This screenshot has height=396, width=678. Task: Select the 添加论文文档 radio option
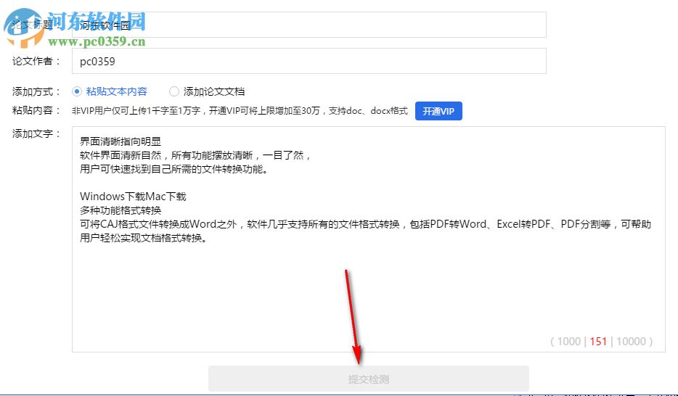pos(173,91)
